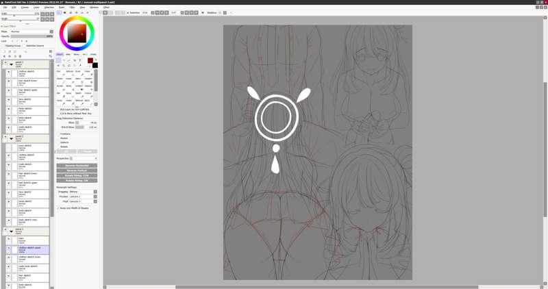Viewport: 548px width, 289px height.
Task: Choose the Eraser tool
Action: click(x=69, y=80)
